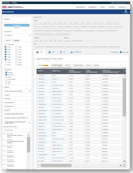The image size is (133, 173).
Task: Click the NAICS code search field
Action: point(17,130)
